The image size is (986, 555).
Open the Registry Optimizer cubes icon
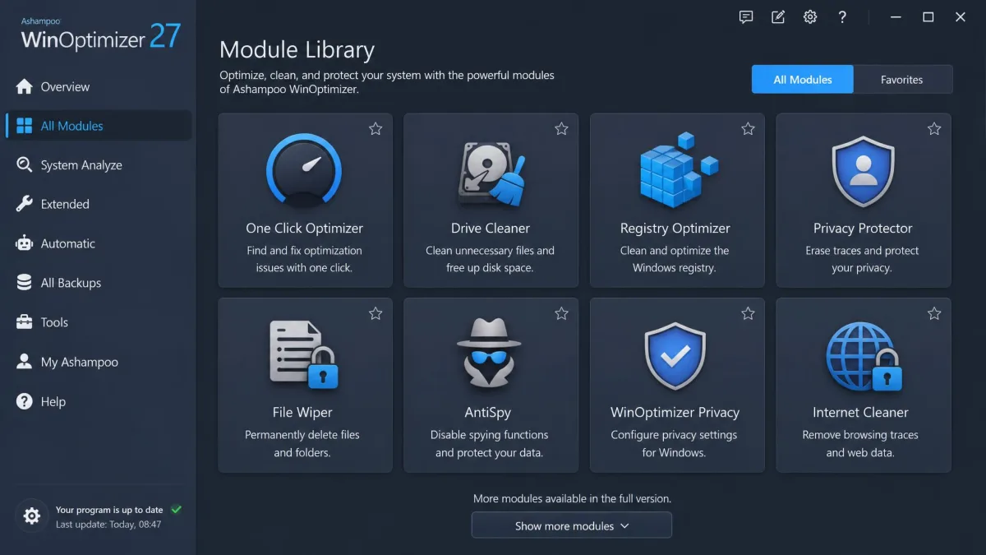[677, 171]
